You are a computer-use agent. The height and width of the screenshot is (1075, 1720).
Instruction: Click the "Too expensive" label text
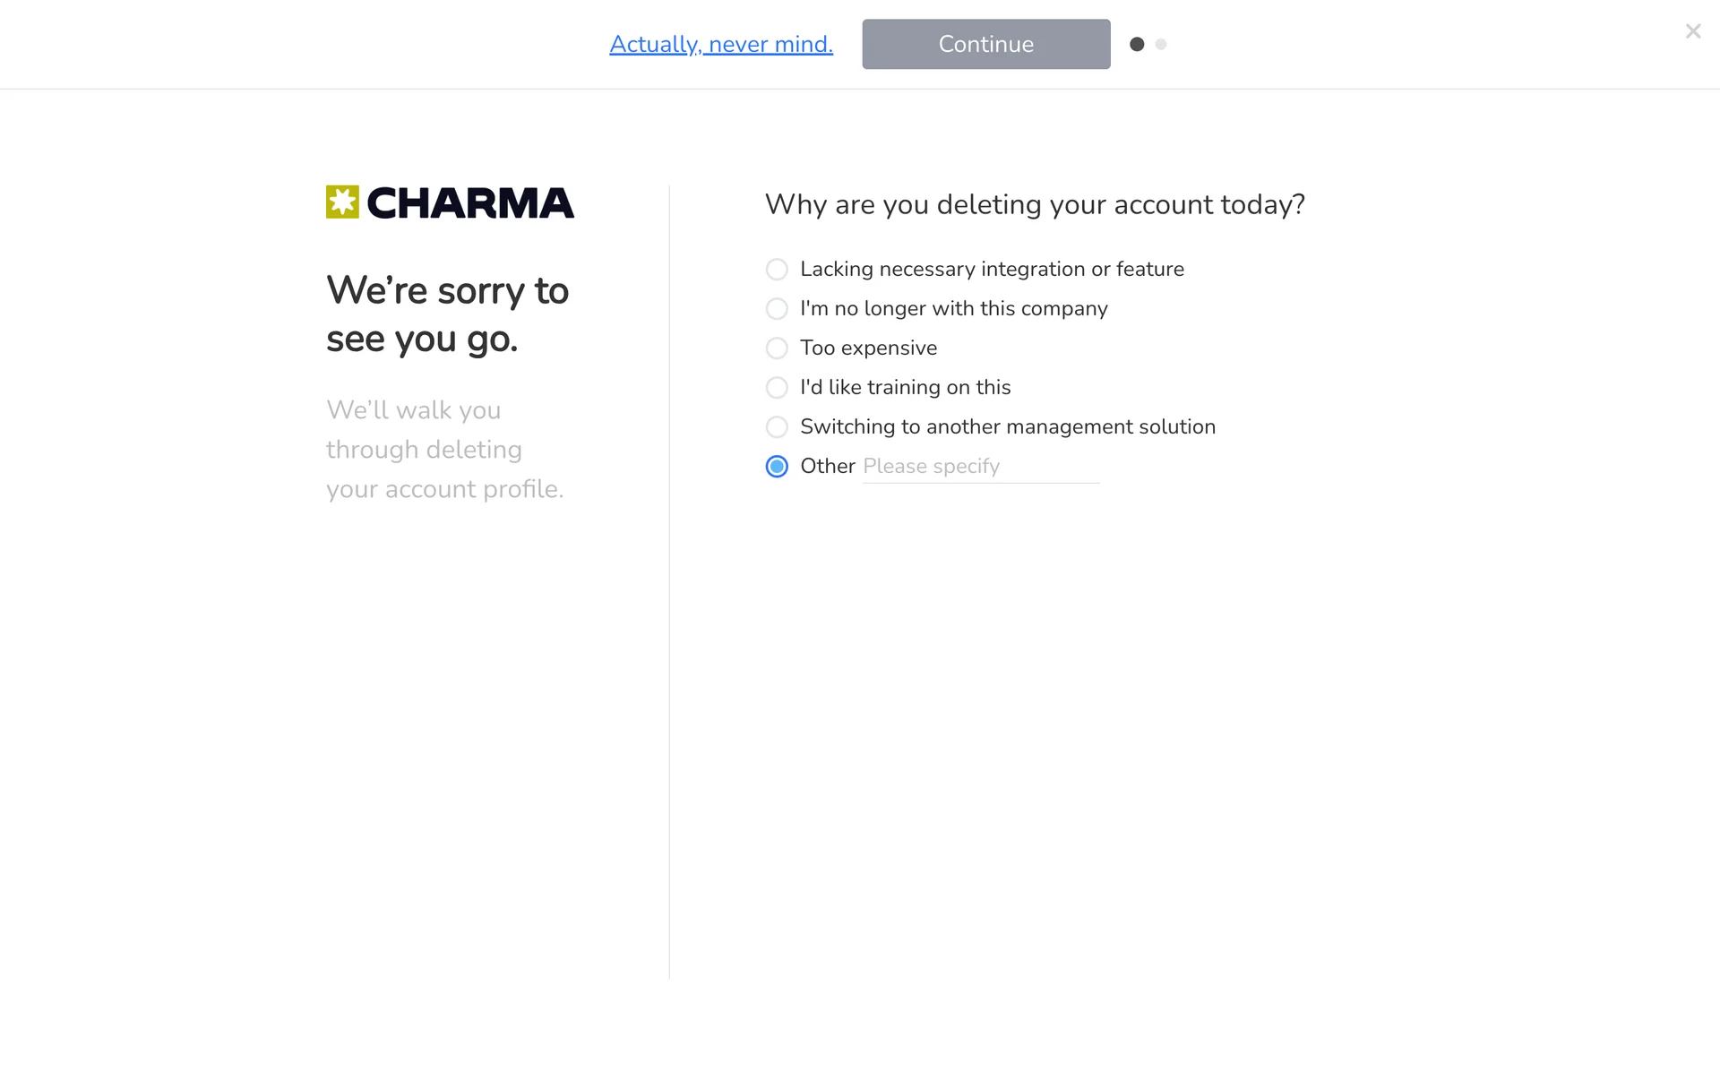click(868, 348)
